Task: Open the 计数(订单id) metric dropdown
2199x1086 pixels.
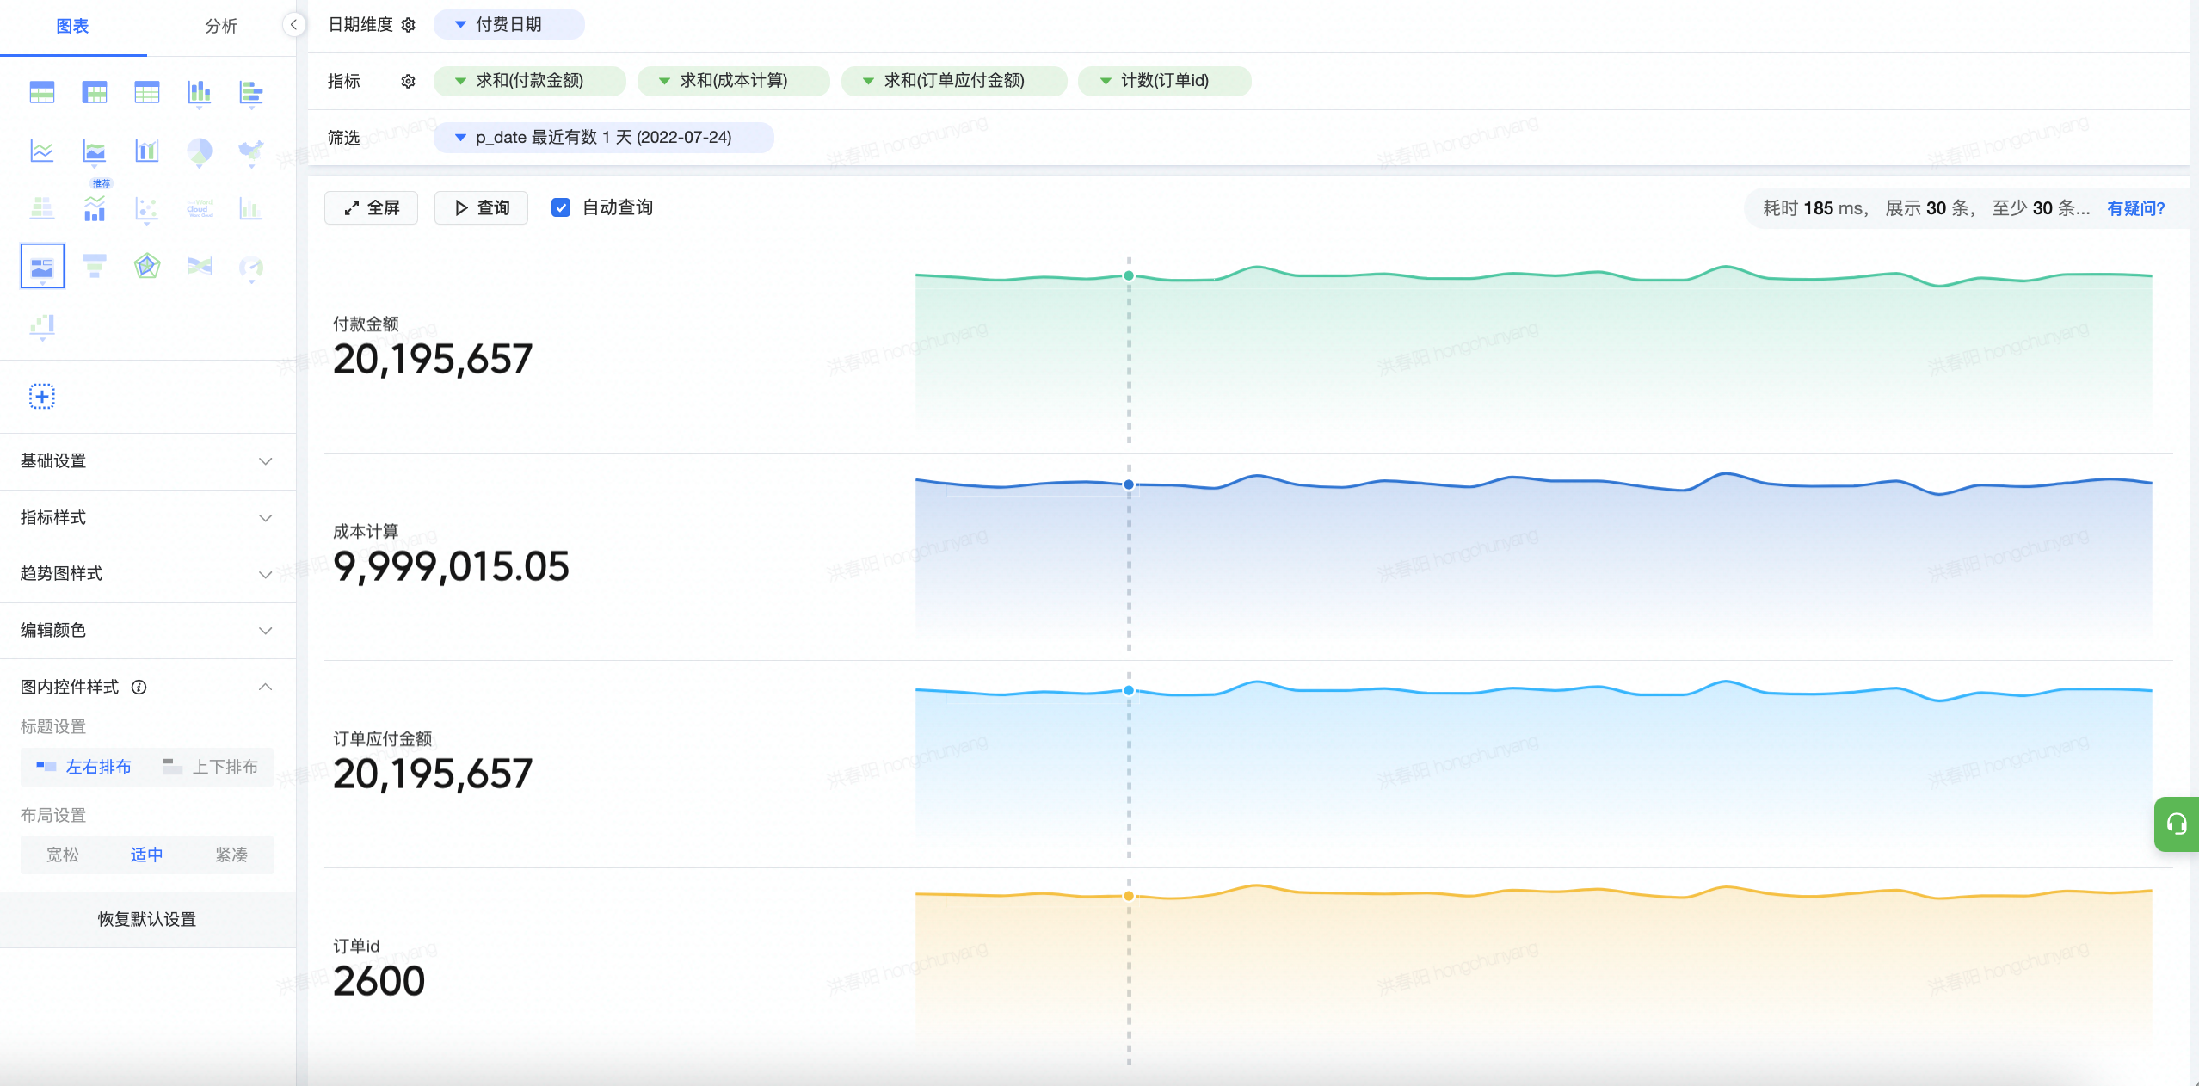Action: 1164,81
